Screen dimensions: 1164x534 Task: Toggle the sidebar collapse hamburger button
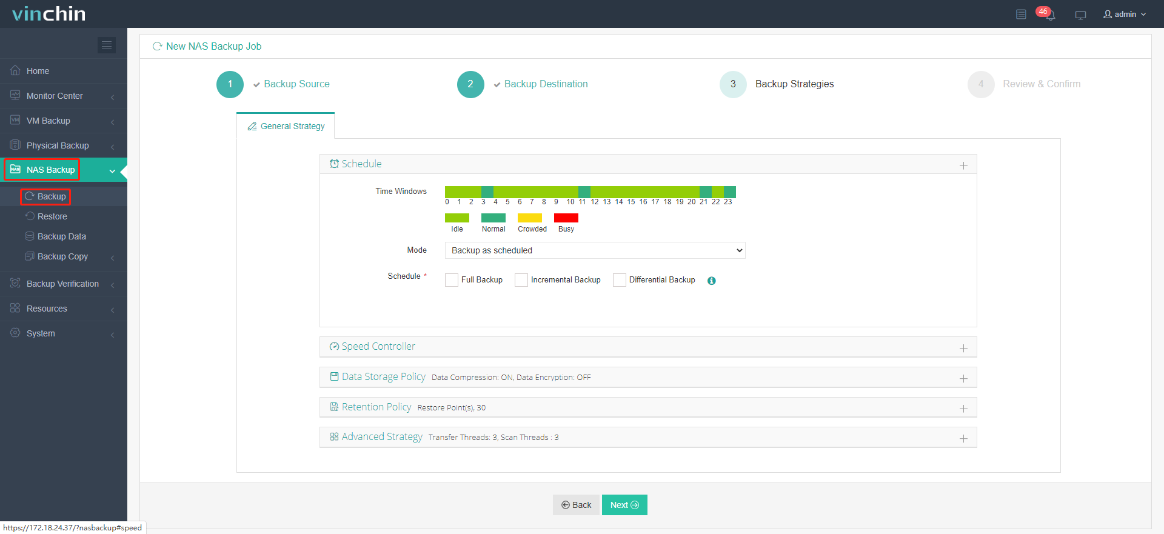(107, 45)
